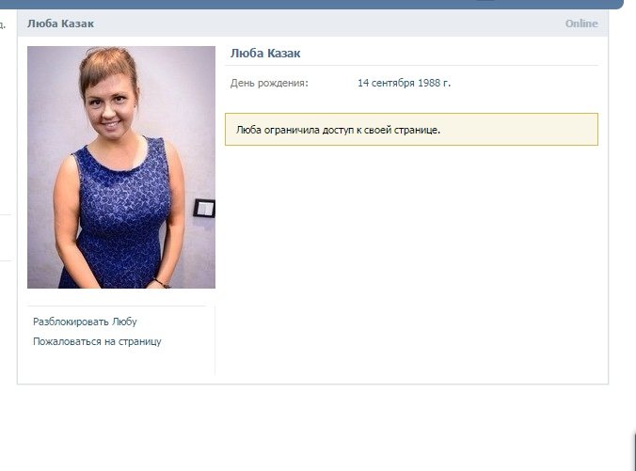636x471 pixels.
Task: Click the light switch shown in profile photo
Action: [204, 209]
